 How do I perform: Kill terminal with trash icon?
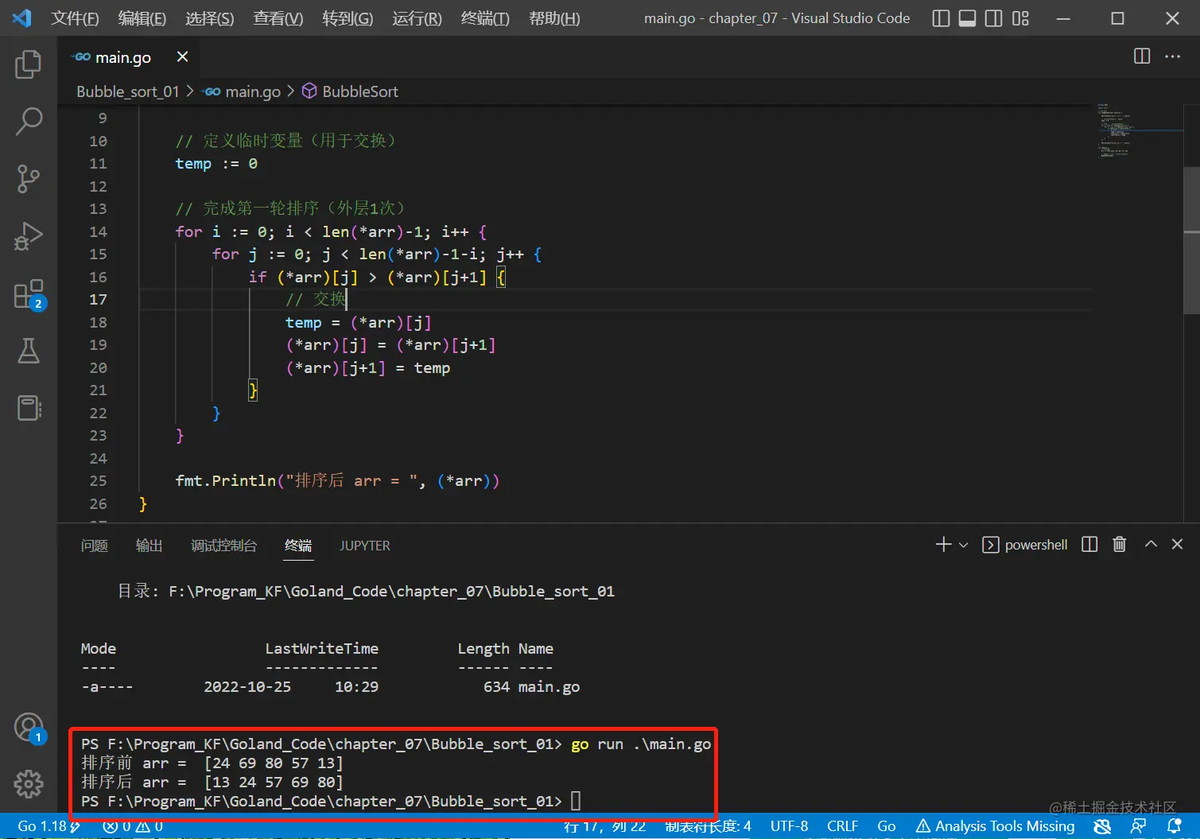pos(1120,545)
